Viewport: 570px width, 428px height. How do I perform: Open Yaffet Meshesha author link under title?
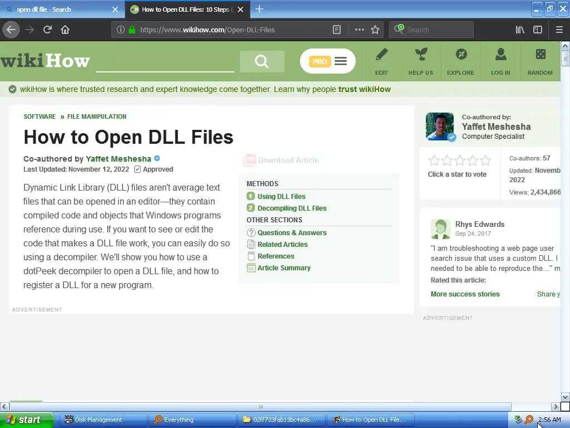point(119,159)
